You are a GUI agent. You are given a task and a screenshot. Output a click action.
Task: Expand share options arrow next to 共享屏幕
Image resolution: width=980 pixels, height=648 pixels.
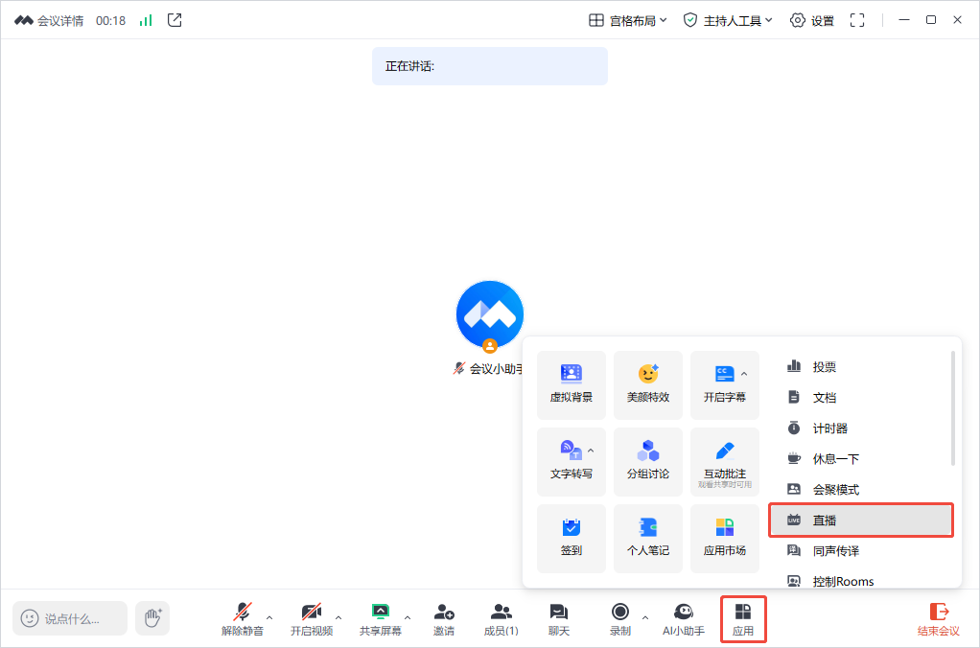408,617
